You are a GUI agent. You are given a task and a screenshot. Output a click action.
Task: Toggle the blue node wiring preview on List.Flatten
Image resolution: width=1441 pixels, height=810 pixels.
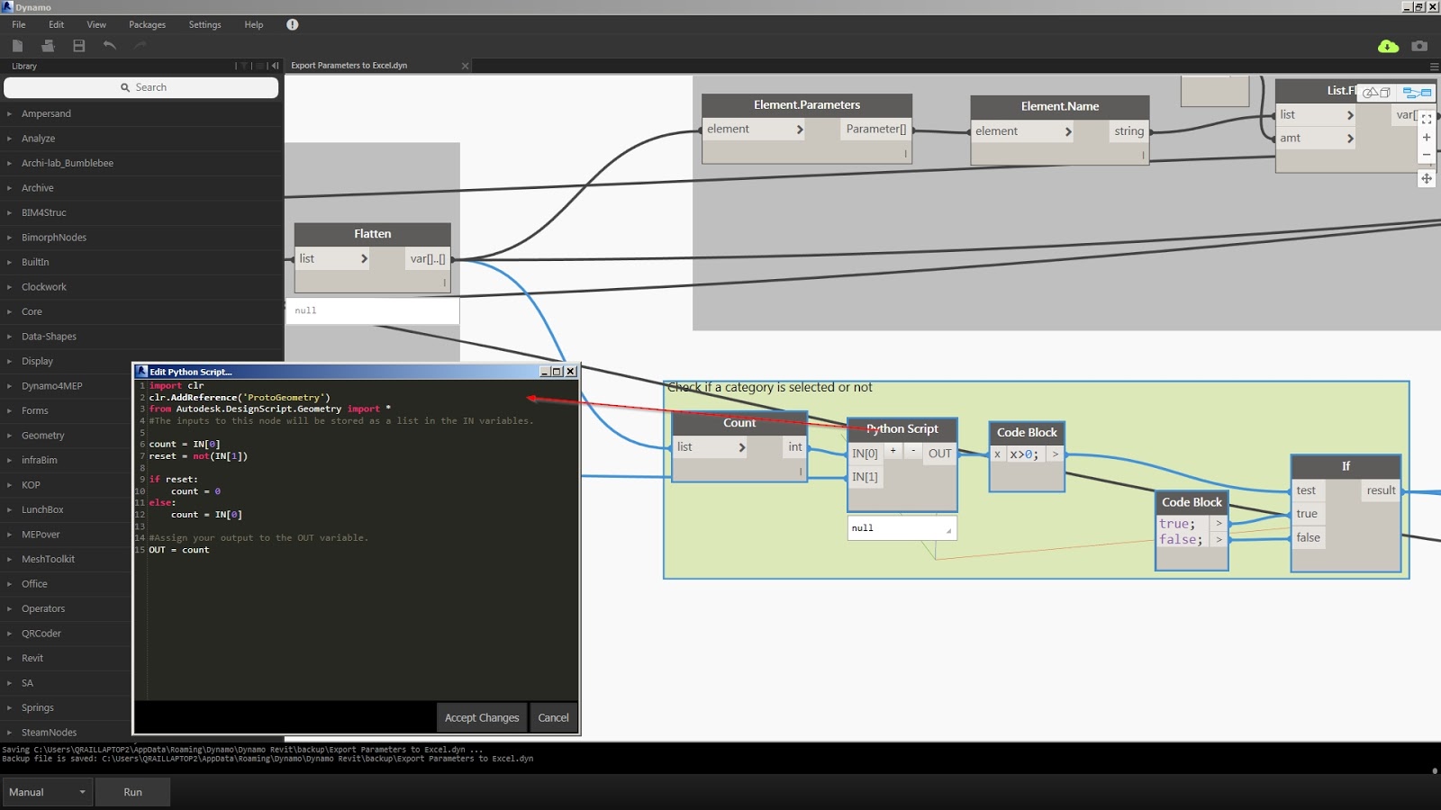tap(1416, 93)
